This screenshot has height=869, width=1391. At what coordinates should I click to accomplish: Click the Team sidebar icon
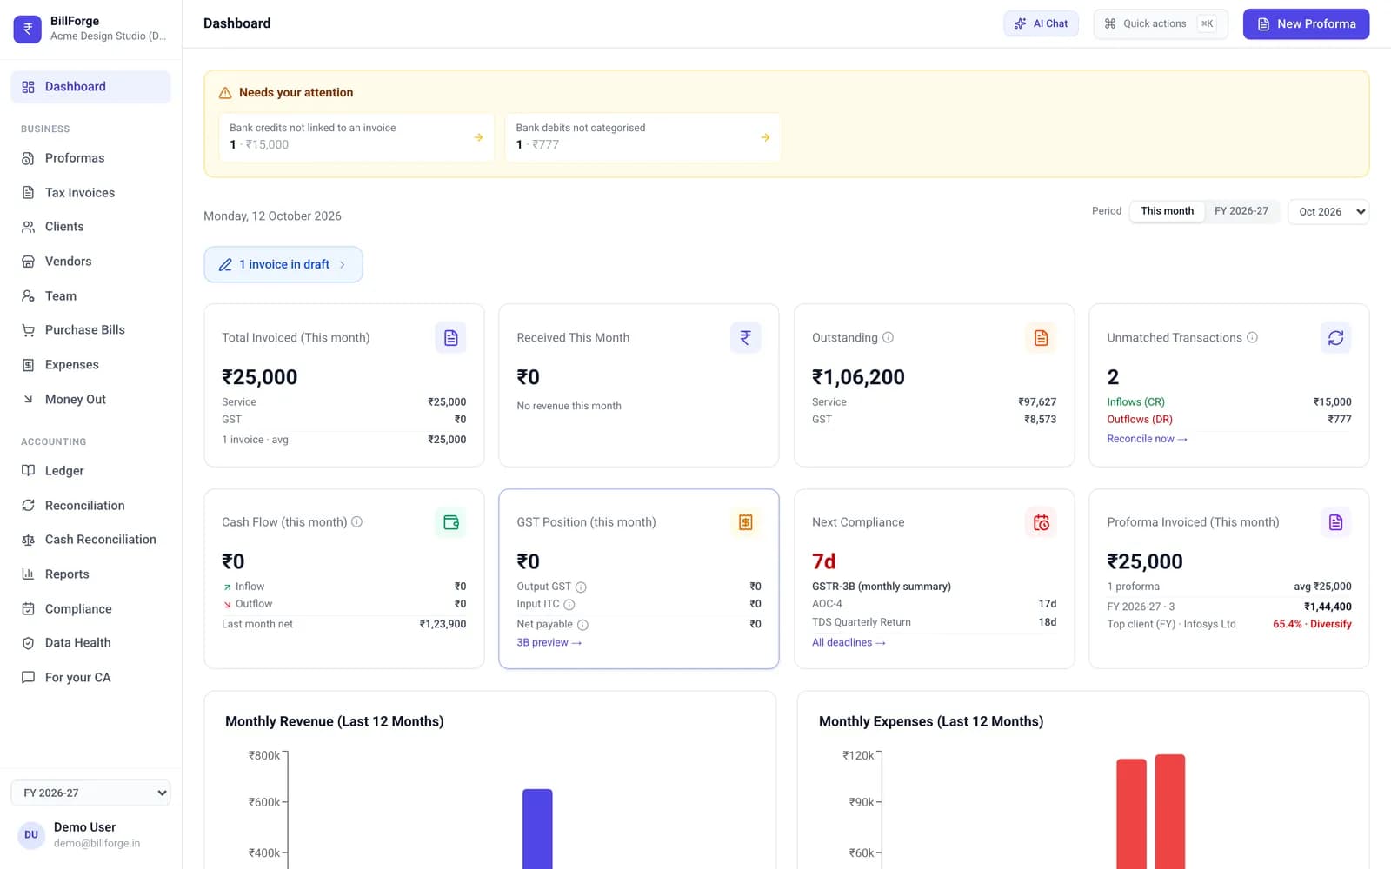click(28, 296)
